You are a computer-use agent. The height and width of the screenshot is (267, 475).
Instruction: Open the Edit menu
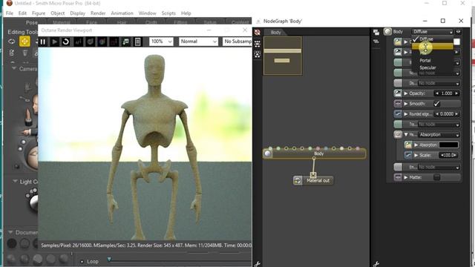click(x=22, y=13)
